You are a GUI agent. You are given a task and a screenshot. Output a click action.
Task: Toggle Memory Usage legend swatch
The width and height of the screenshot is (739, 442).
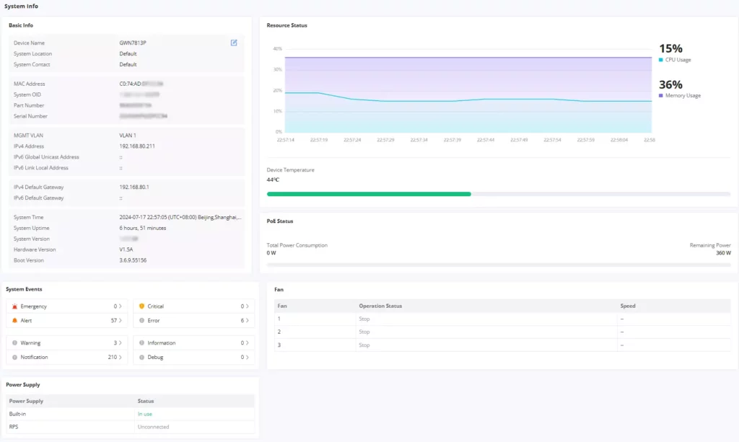[x=661, y=96]
